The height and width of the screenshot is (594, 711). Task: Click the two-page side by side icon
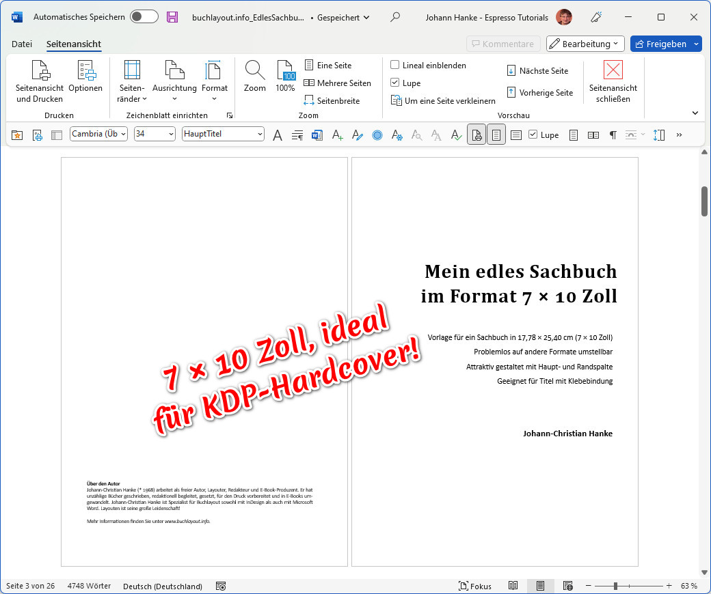593,135
